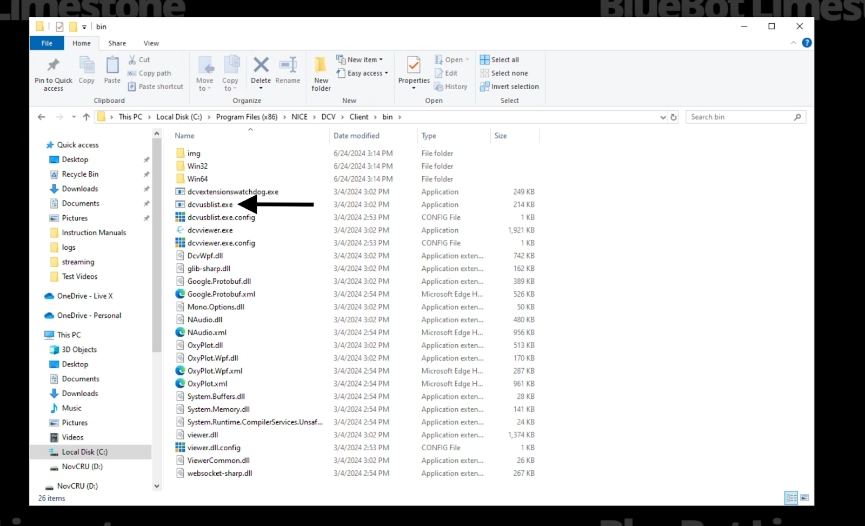Click the Cut scissors icon

pos(132,59)
